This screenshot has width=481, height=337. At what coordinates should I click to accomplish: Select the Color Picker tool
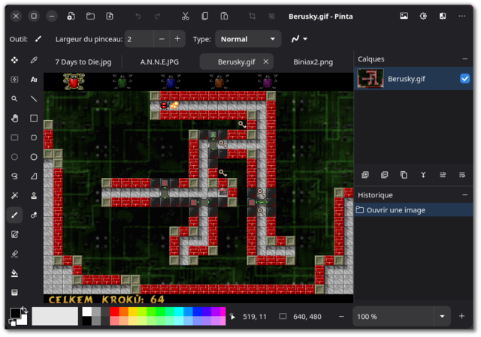click(34, 60)
